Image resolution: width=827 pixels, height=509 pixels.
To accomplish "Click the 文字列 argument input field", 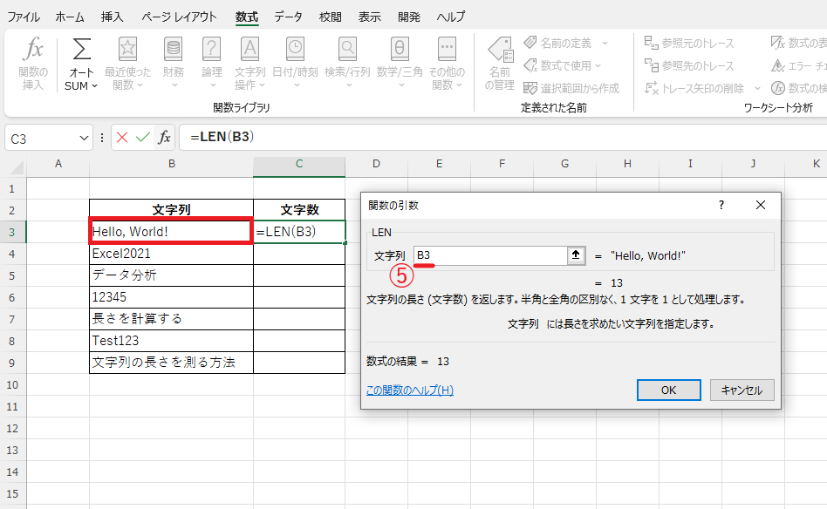I will click(490, 255).
